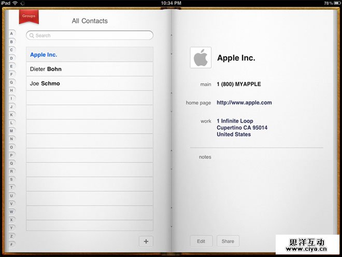Viewport: 342px width, 257px height.
Task: Jump to index tab M
Action: (x=12, y=131)
